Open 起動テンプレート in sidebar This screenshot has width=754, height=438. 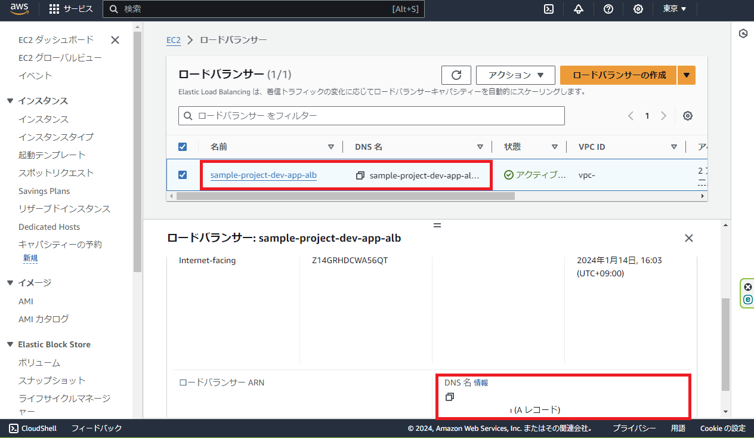click(x=52, y=155)
